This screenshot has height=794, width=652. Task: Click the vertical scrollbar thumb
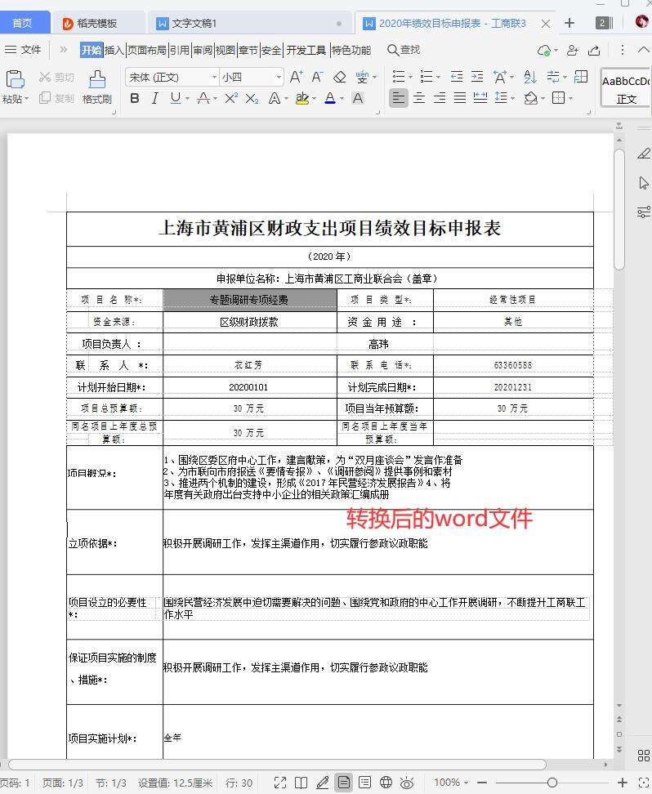pyautogui.click(x=619, y=209)
